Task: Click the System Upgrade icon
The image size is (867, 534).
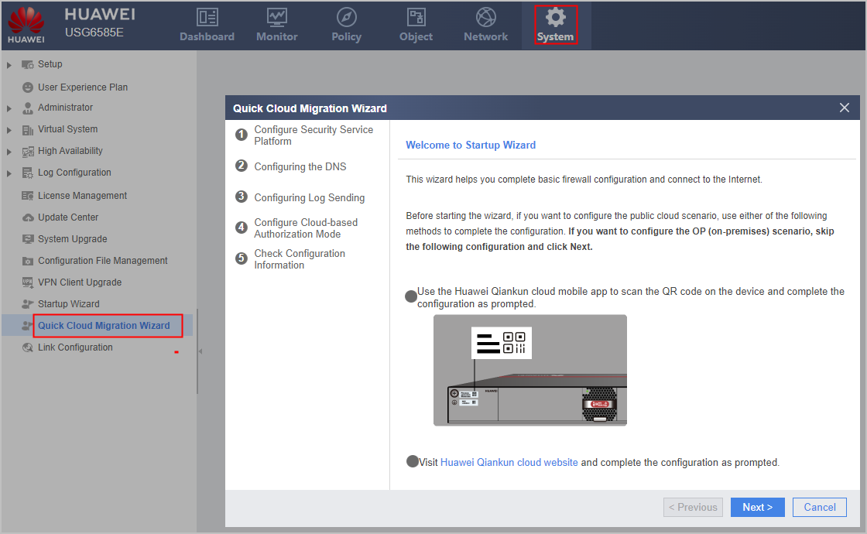Action: tap(28, 239)
